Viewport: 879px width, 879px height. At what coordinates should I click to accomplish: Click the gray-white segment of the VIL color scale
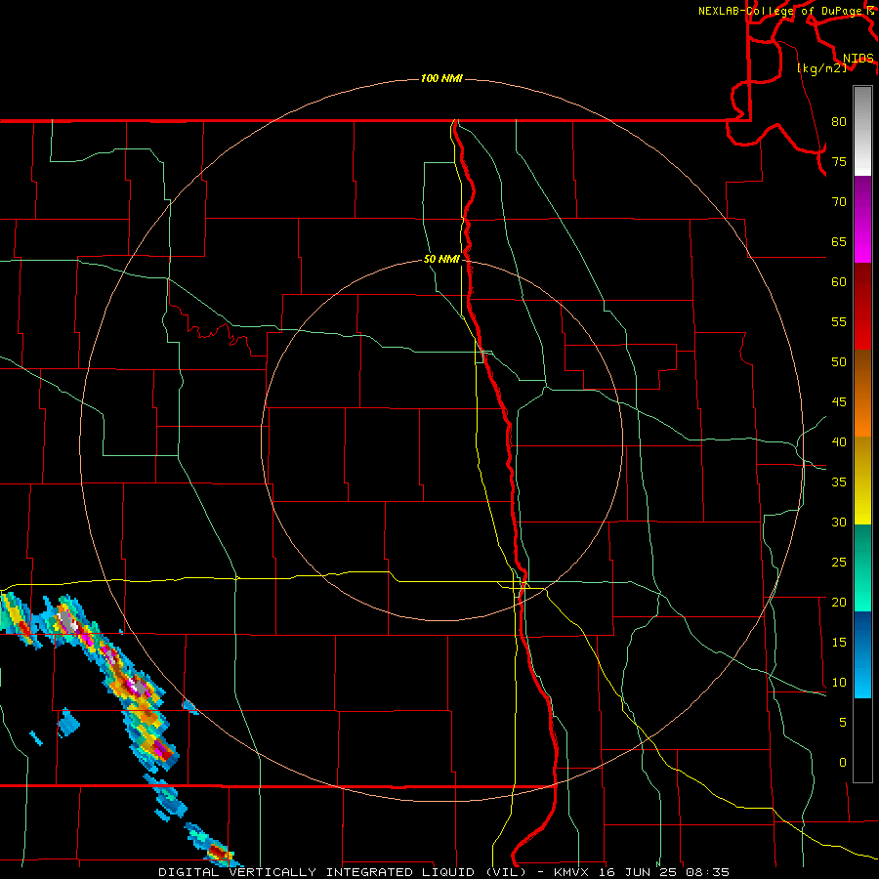tap(862, 131)
